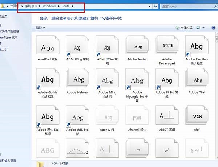Click the Alef font icon

coord(197,117)
